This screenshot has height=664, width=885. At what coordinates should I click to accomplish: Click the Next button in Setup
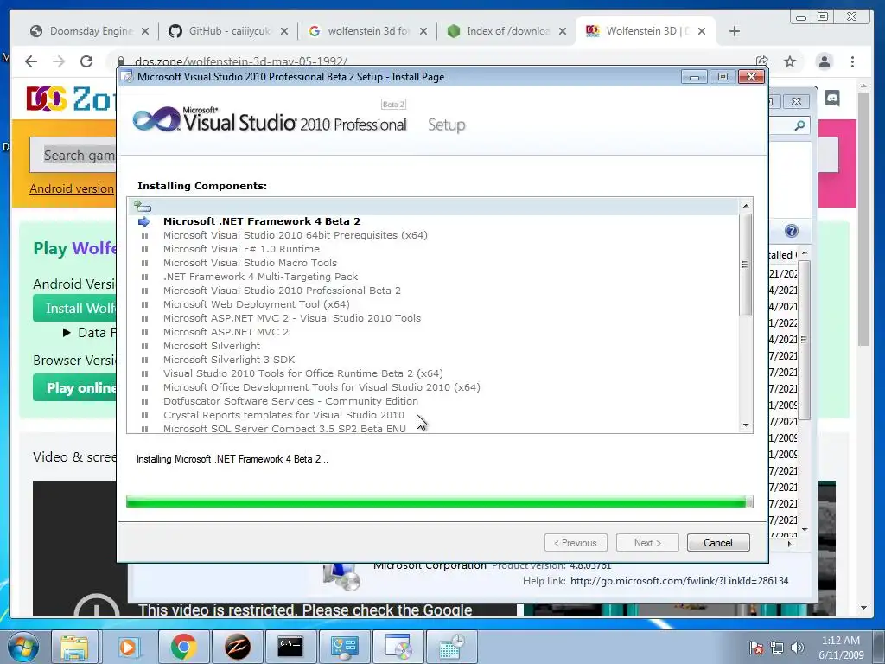tap(647, 543)
